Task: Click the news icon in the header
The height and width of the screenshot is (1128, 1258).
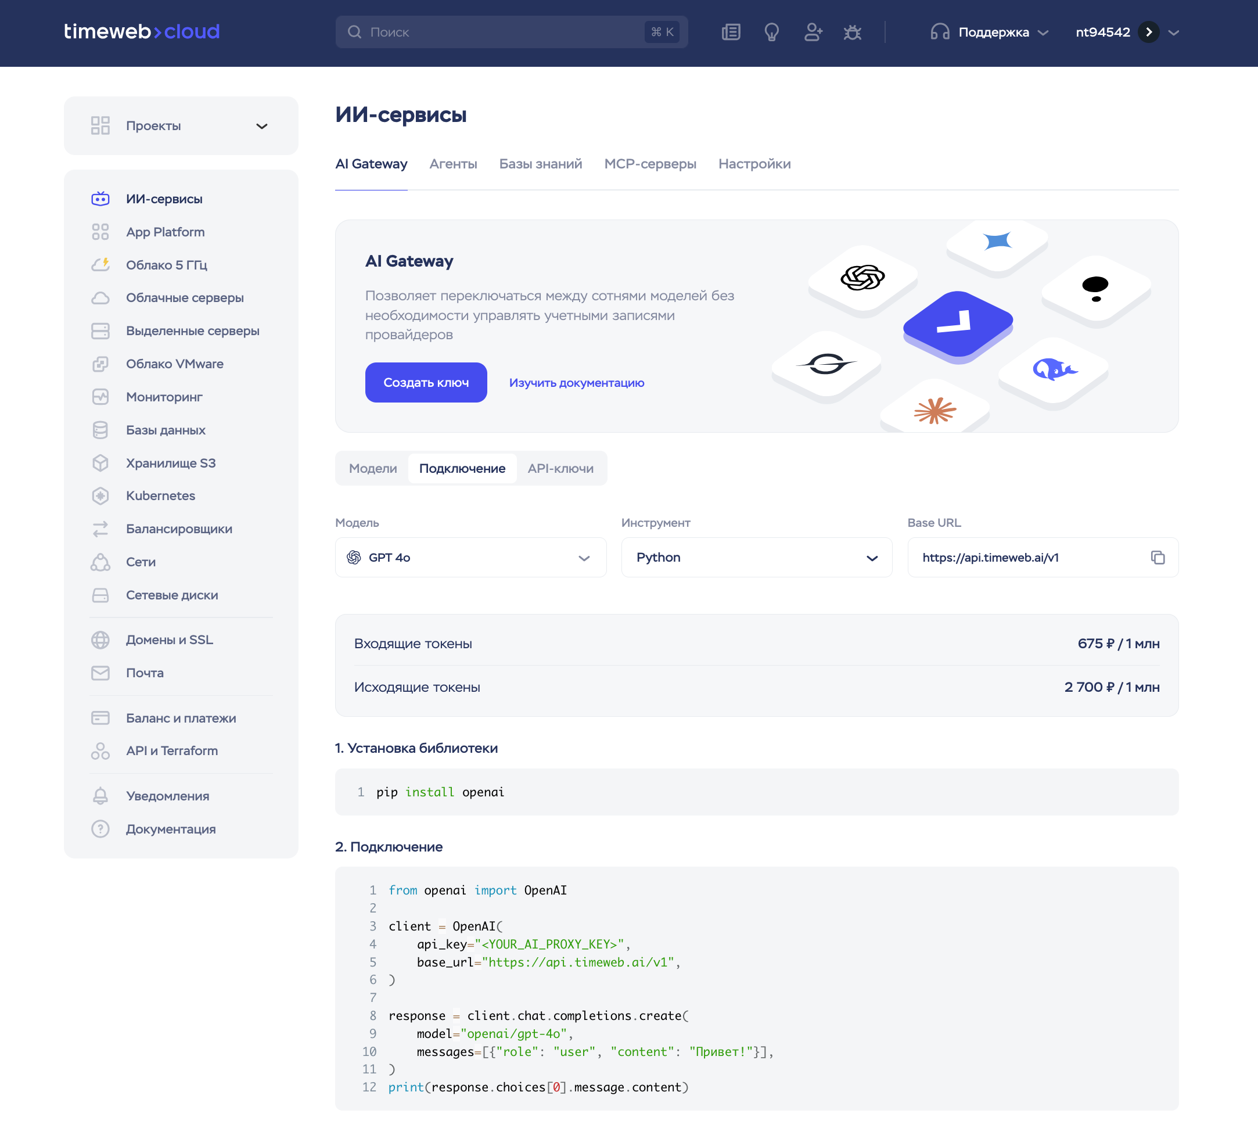Action: point(731,32)
